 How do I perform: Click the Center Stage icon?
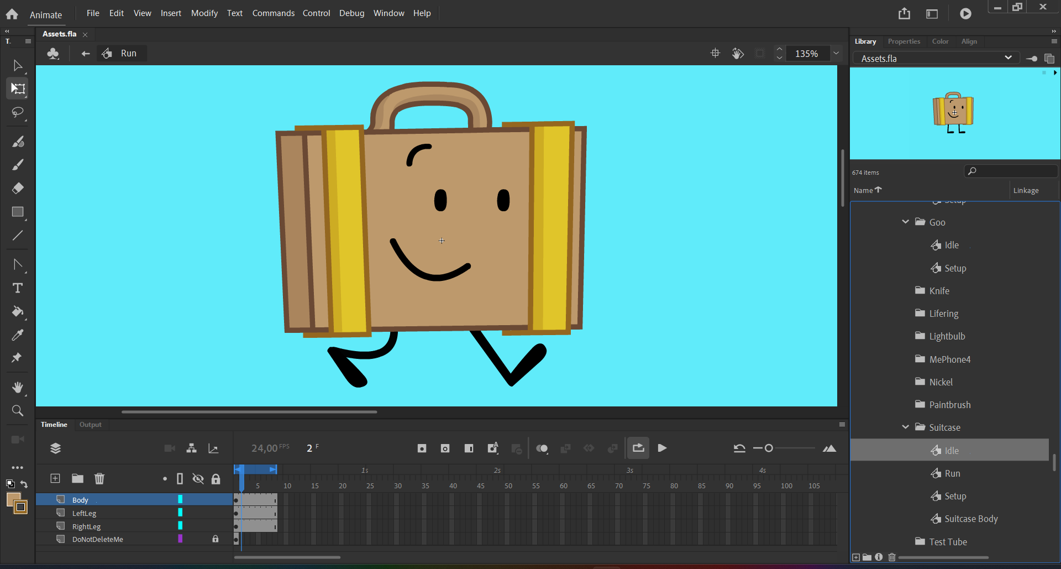point(715,53)
